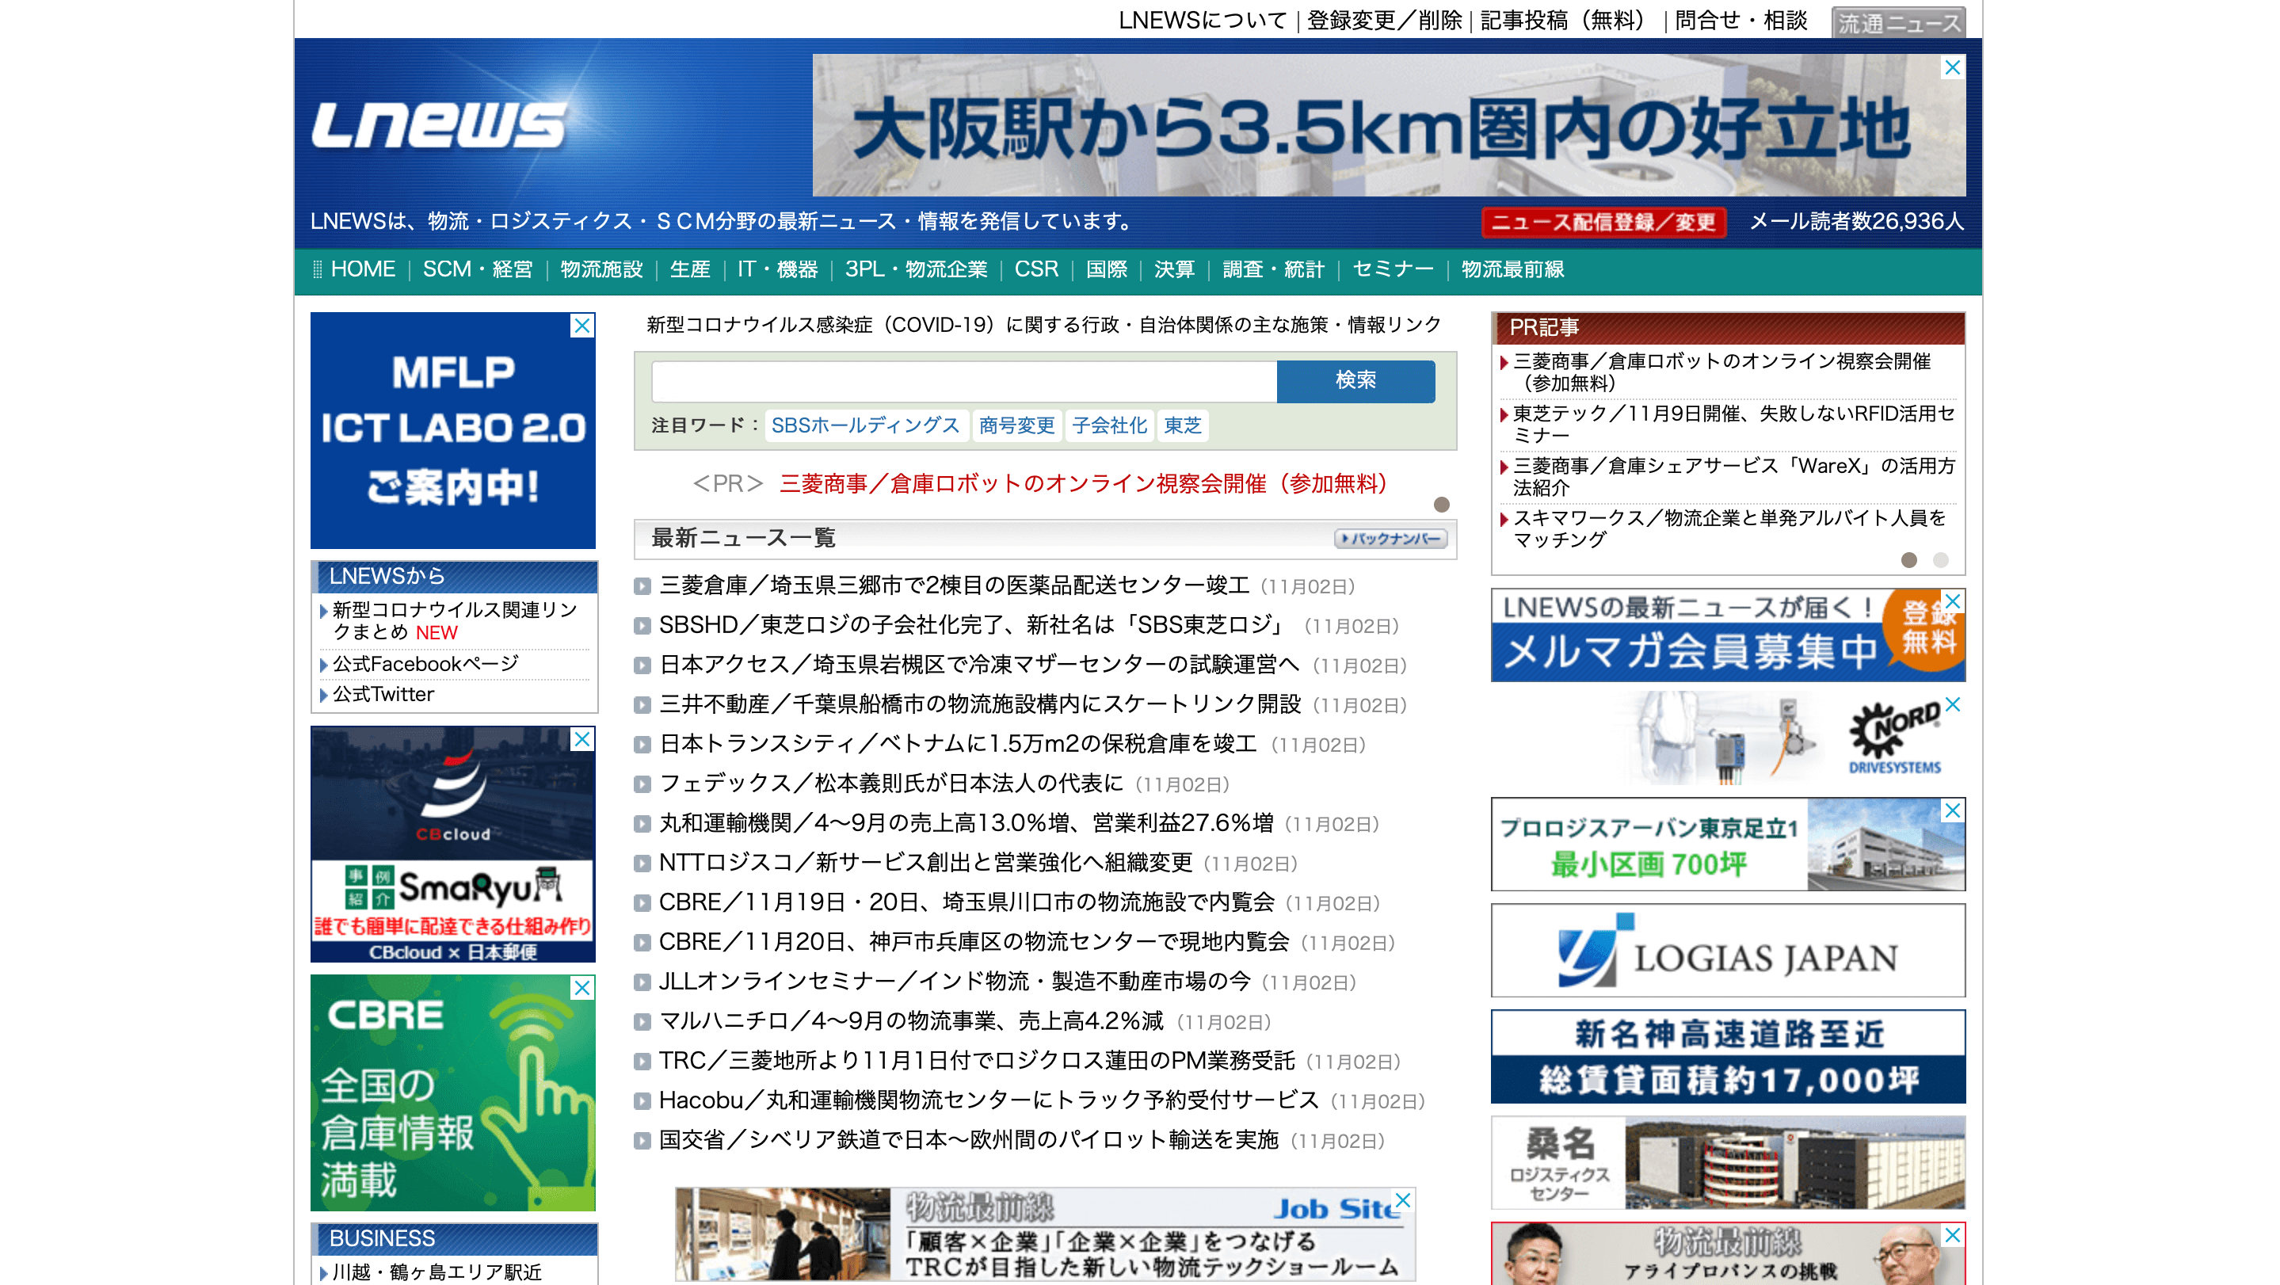Close the CBcloud SmaRyu ad
2280x1285 pixels.
[581, 739]
